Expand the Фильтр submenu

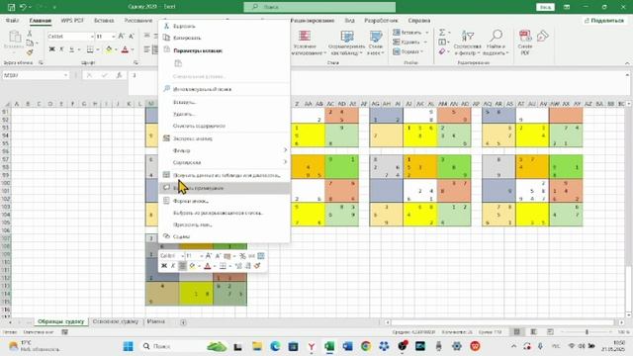225,150
